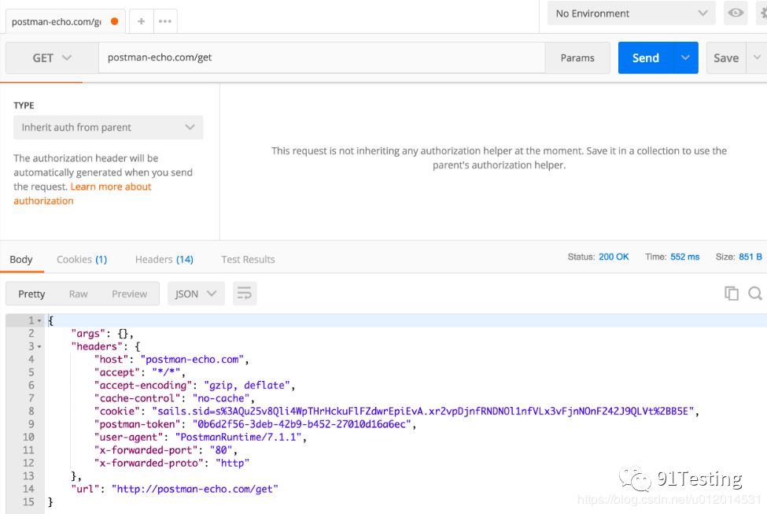Image resolution: width=767 pixels, height=514 pixels.
Task: Click the 200 OK status value
Action: point(614,257)
